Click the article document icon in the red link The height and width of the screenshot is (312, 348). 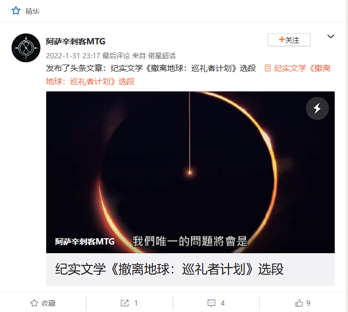click(x=267, y=68)
